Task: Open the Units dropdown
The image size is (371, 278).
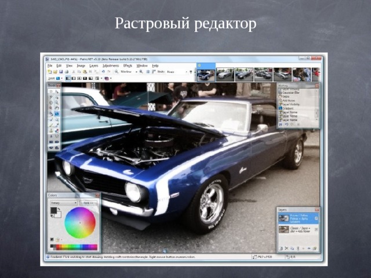Action: coord(177,72)
